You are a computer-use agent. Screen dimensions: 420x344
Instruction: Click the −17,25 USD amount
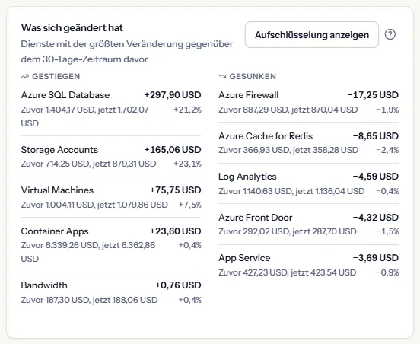tap(373, 95)
